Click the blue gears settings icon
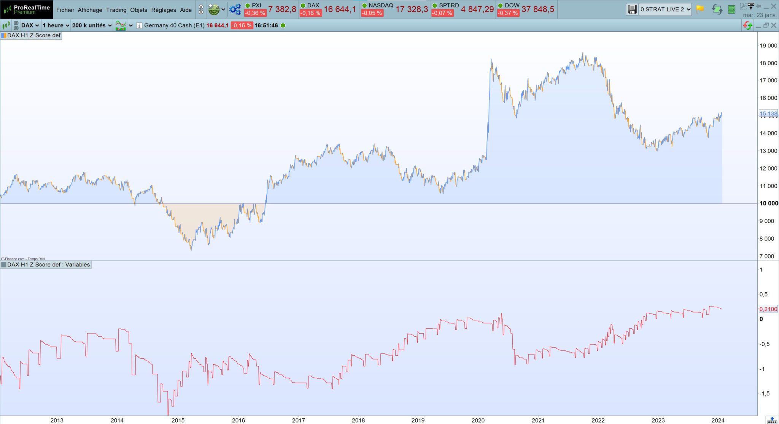 [x=235, y=9]
